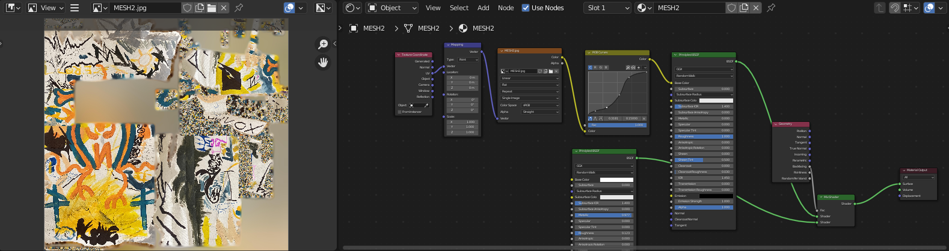The height and width of the screenshot is (251, 949).
Task: Select the C combined channel in RGB Curves
Action: (590, 67)
